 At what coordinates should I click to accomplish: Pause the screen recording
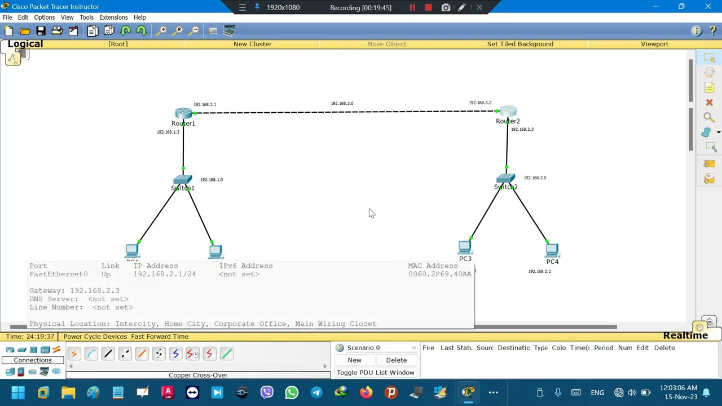[412, 7]
